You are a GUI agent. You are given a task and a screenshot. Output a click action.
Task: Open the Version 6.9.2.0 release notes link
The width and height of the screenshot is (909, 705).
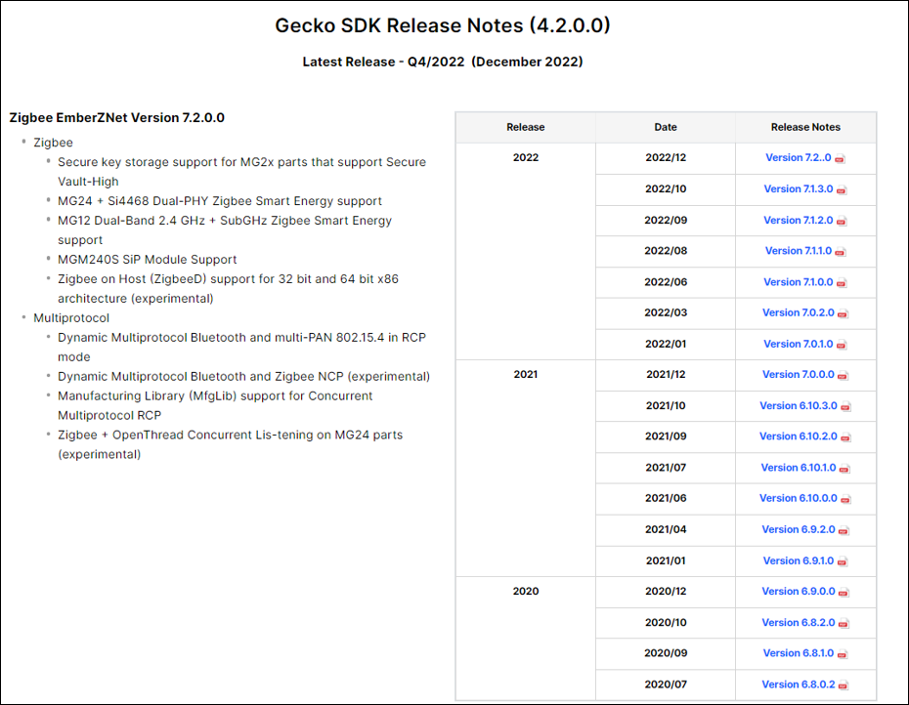pyautogui.click(x=799, y=529)
